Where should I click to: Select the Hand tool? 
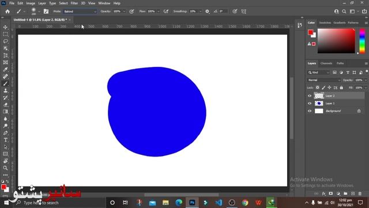coord(5,161)
